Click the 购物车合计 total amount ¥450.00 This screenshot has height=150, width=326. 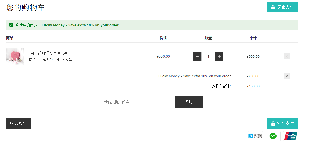coord(253,86)
